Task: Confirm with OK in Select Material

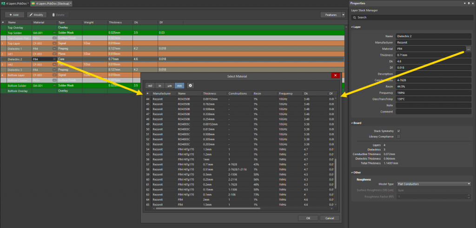Action: 308,218
